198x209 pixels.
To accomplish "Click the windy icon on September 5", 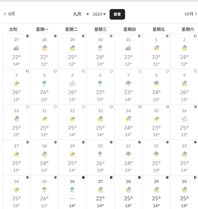I will [x=72, y=83].
